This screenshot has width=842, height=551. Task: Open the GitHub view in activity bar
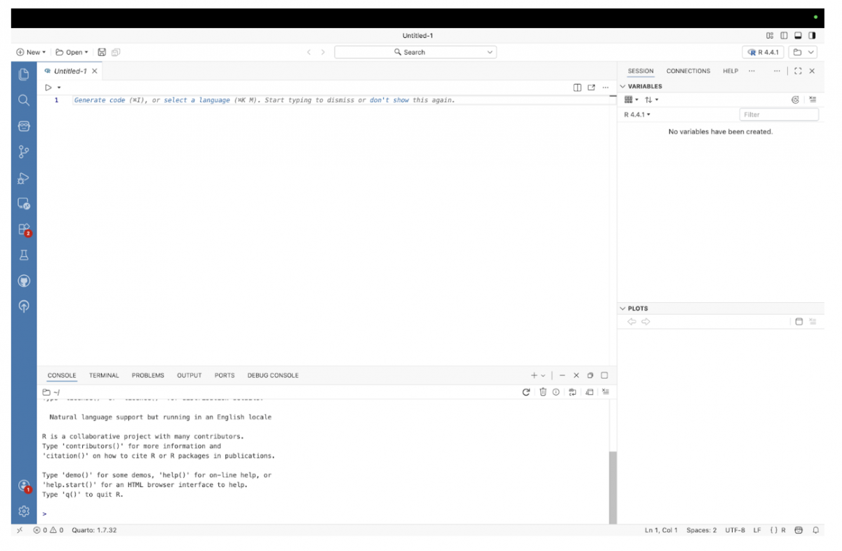pyautogui.click(x=24, y=280)
